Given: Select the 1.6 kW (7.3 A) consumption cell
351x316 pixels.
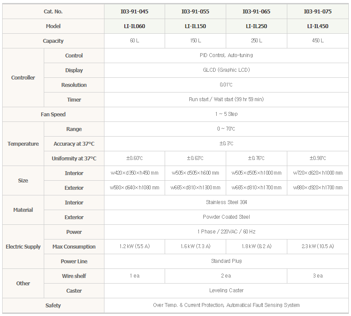Looking at the screenshot, I should point(195,246).
